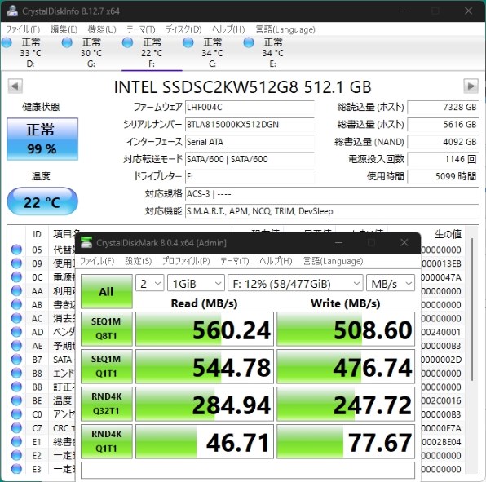Select the E: drive status icon
The width and height of the screenshot is (486, 482).
(249, 42)
